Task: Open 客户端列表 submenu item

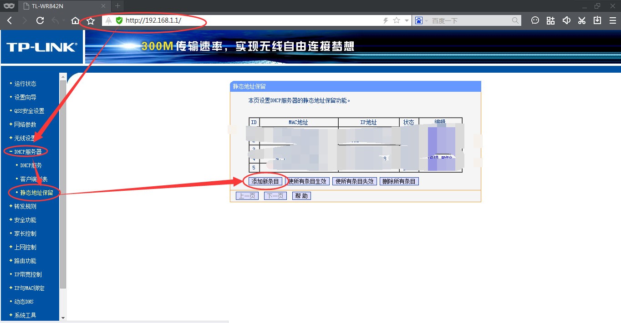Action: tap(34, 179)
